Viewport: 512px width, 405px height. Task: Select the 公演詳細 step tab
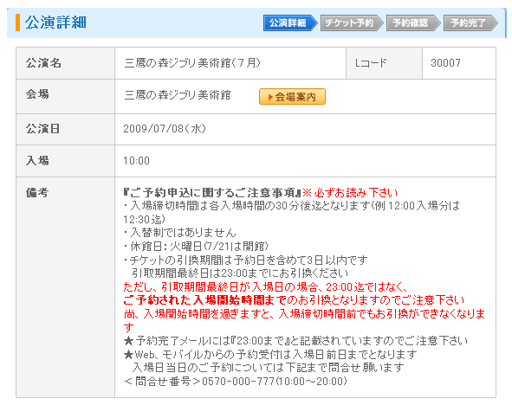290,22
